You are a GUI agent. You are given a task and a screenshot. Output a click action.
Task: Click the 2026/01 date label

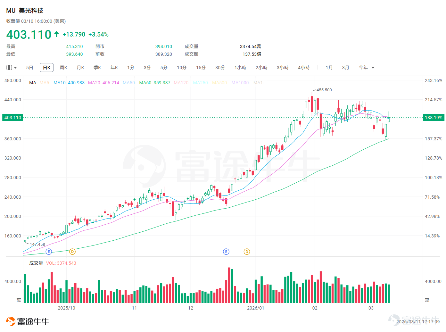[256, 308]
